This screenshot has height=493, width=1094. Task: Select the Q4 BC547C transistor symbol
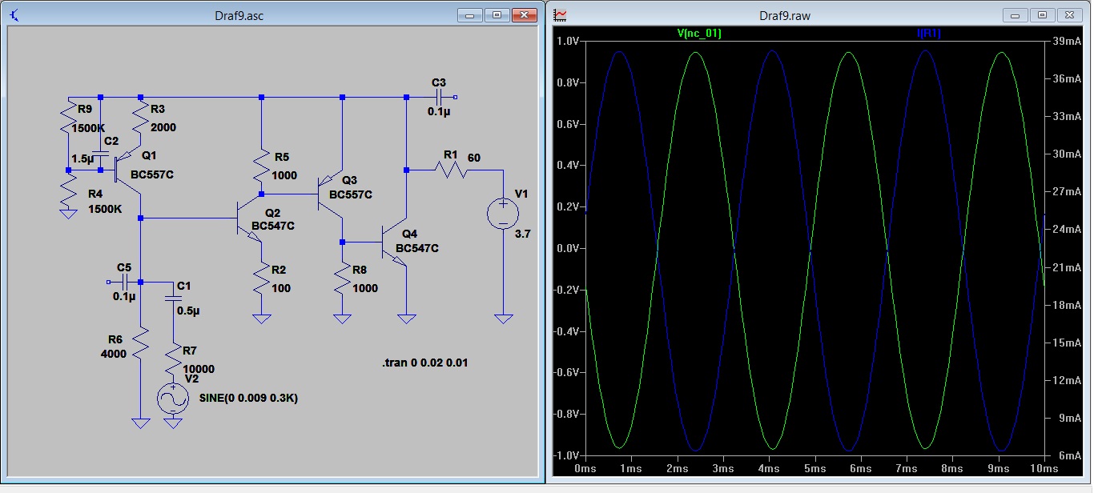(x=396, y=241)
